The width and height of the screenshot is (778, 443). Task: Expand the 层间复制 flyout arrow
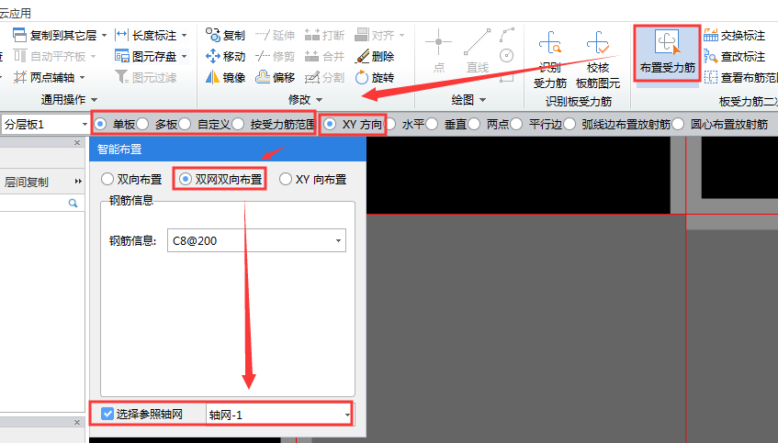[x=78, y=182]
